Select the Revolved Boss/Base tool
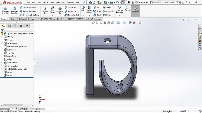Viewport: 202px width, 113px height. click(15, 10)
